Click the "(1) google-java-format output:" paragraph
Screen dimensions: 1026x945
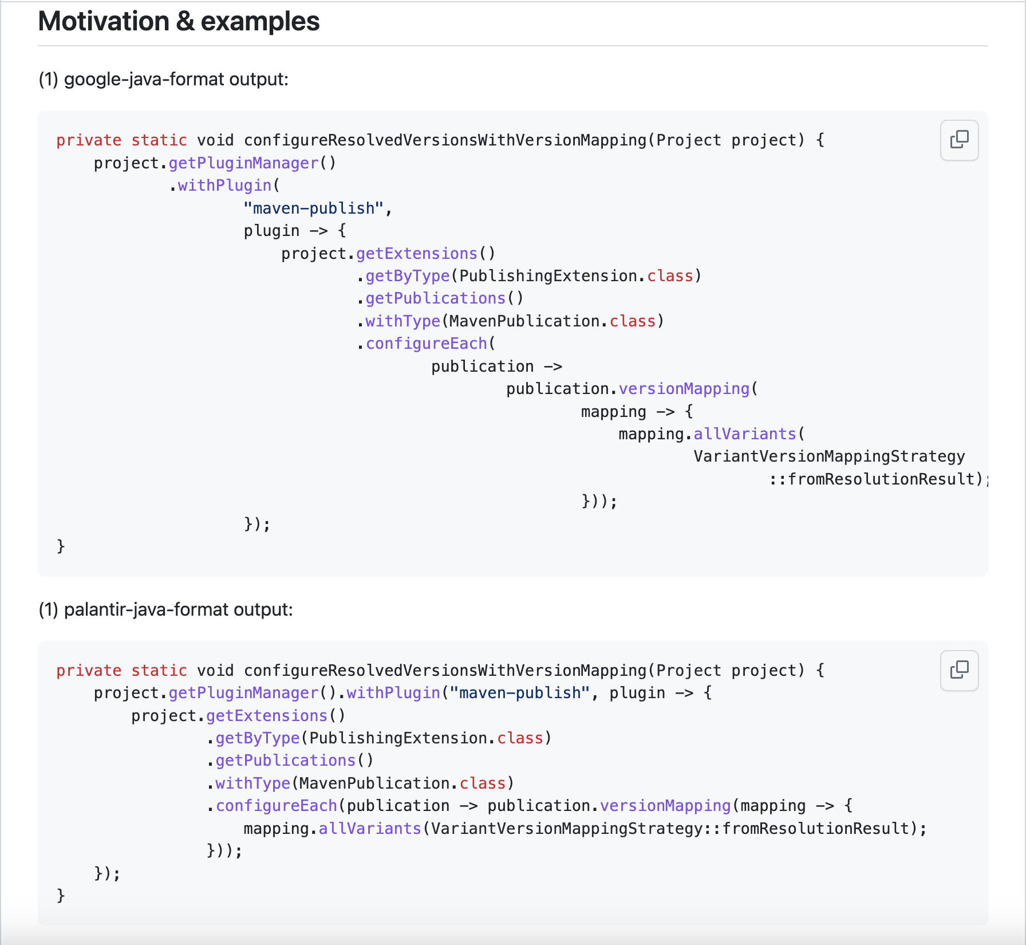[164, 79]
